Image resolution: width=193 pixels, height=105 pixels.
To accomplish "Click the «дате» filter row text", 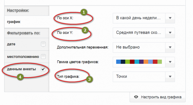I will pos(11,44).
